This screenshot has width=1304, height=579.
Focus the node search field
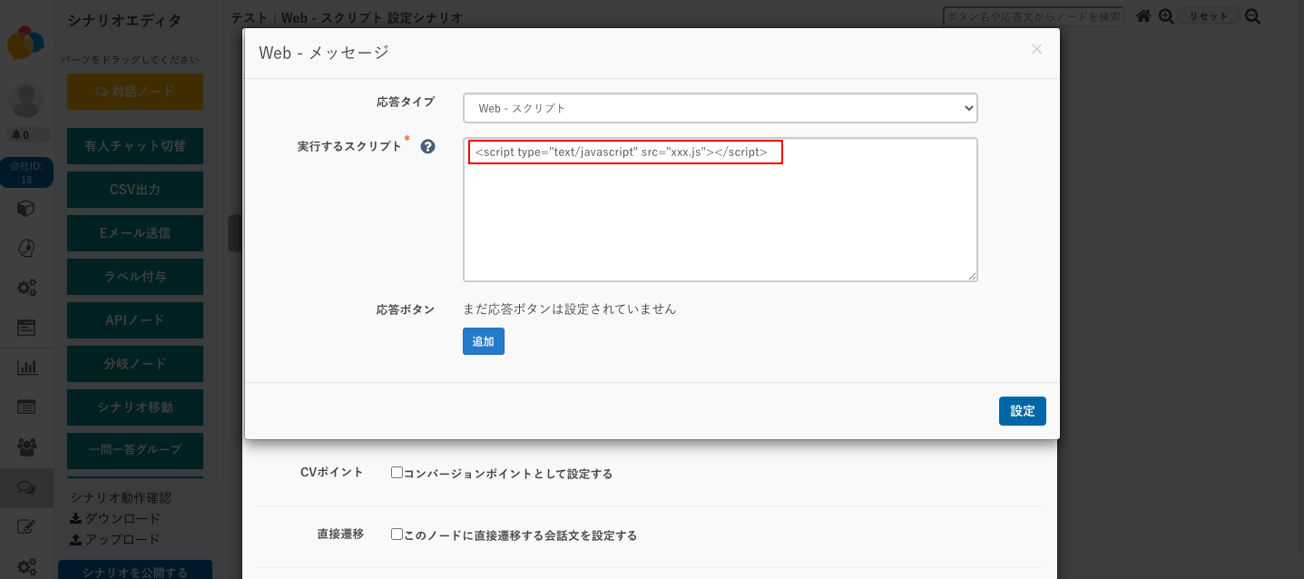(1034, 16)
